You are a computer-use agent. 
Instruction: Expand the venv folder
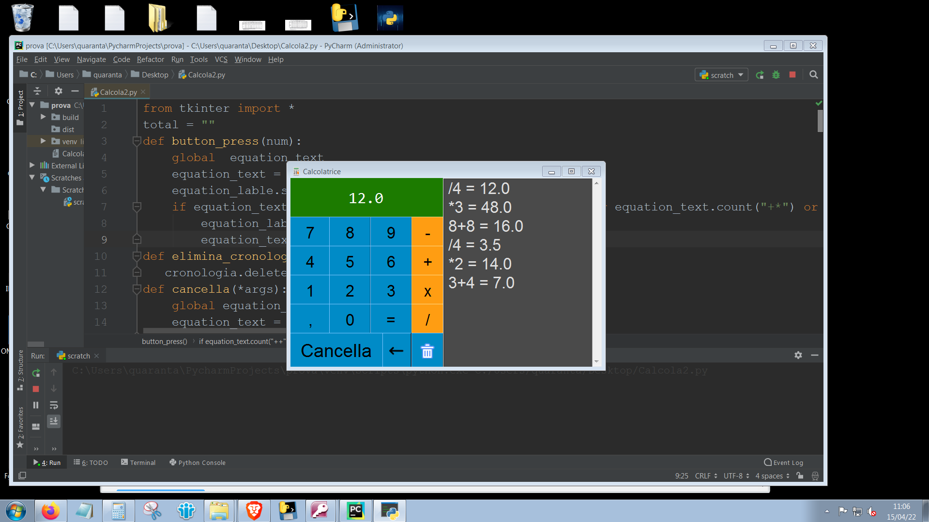click(43, 141)
